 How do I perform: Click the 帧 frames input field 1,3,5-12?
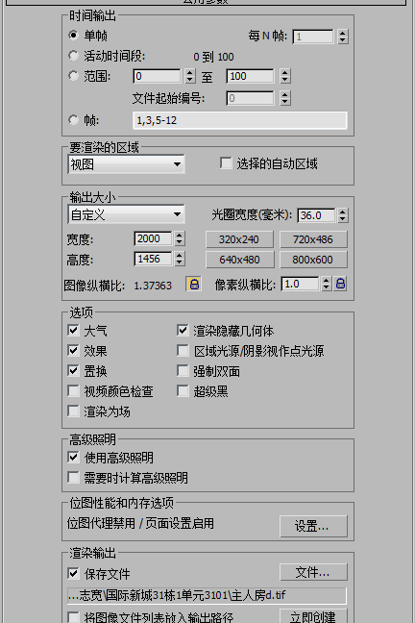coord(240,120)
